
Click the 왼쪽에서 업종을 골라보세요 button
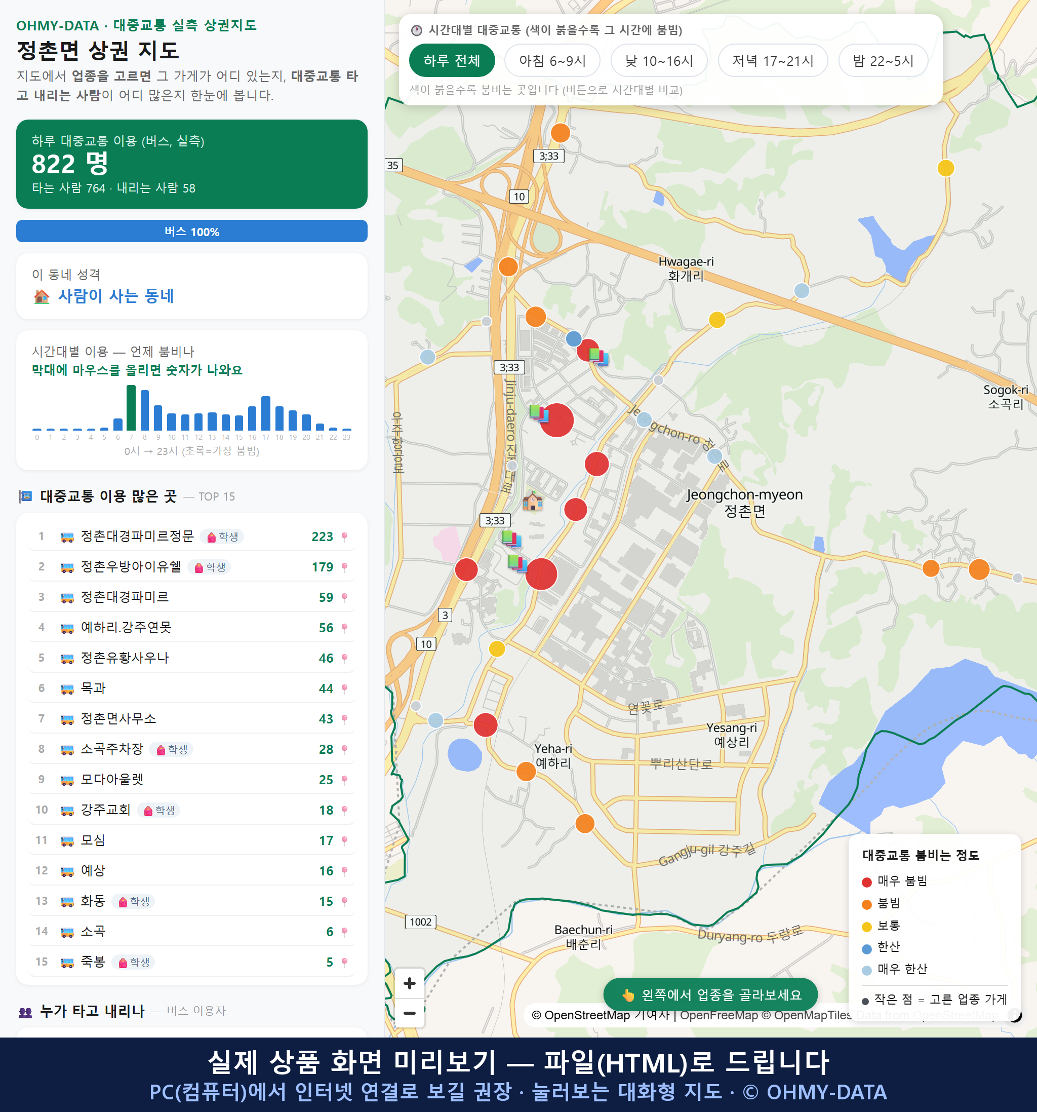710,994
